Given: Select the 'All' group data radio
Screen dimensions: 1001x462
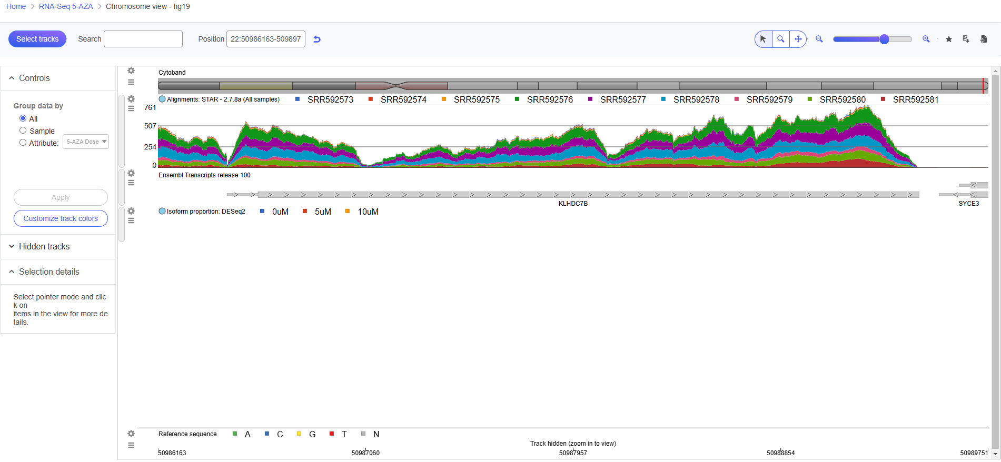Looking at the screenshot, I should point(23,118).
